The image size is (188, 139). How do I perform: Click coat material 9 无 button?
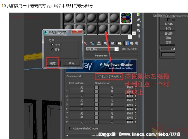pyautogui.click(x=82, y=122)
